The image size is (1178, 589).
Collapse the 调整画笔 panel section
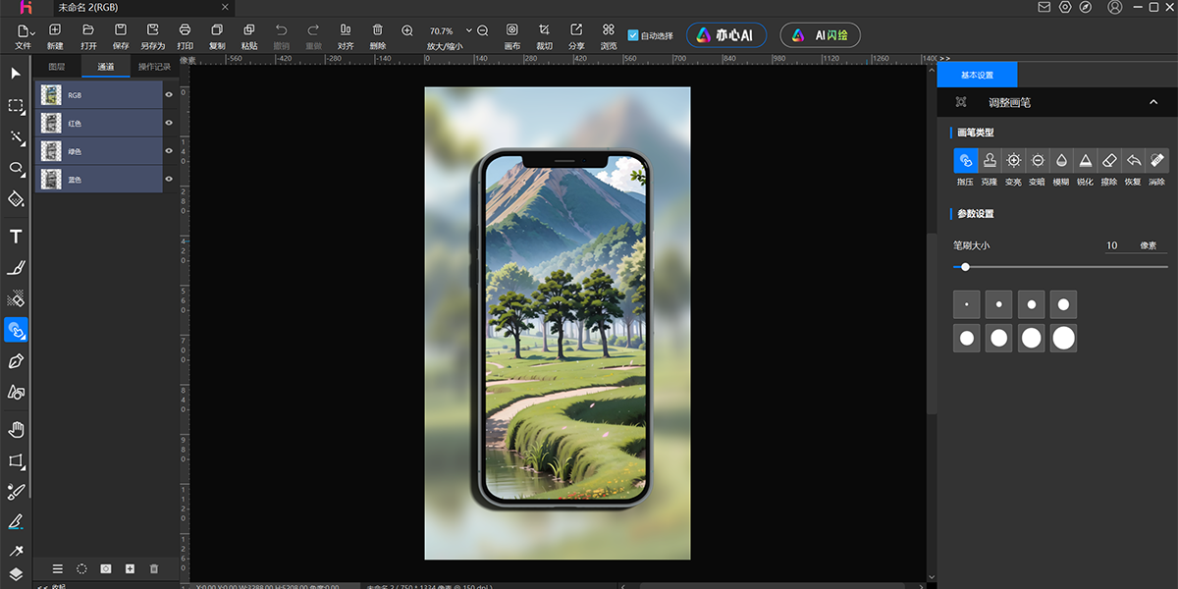pyautogui.click(x=1153, y=102)
